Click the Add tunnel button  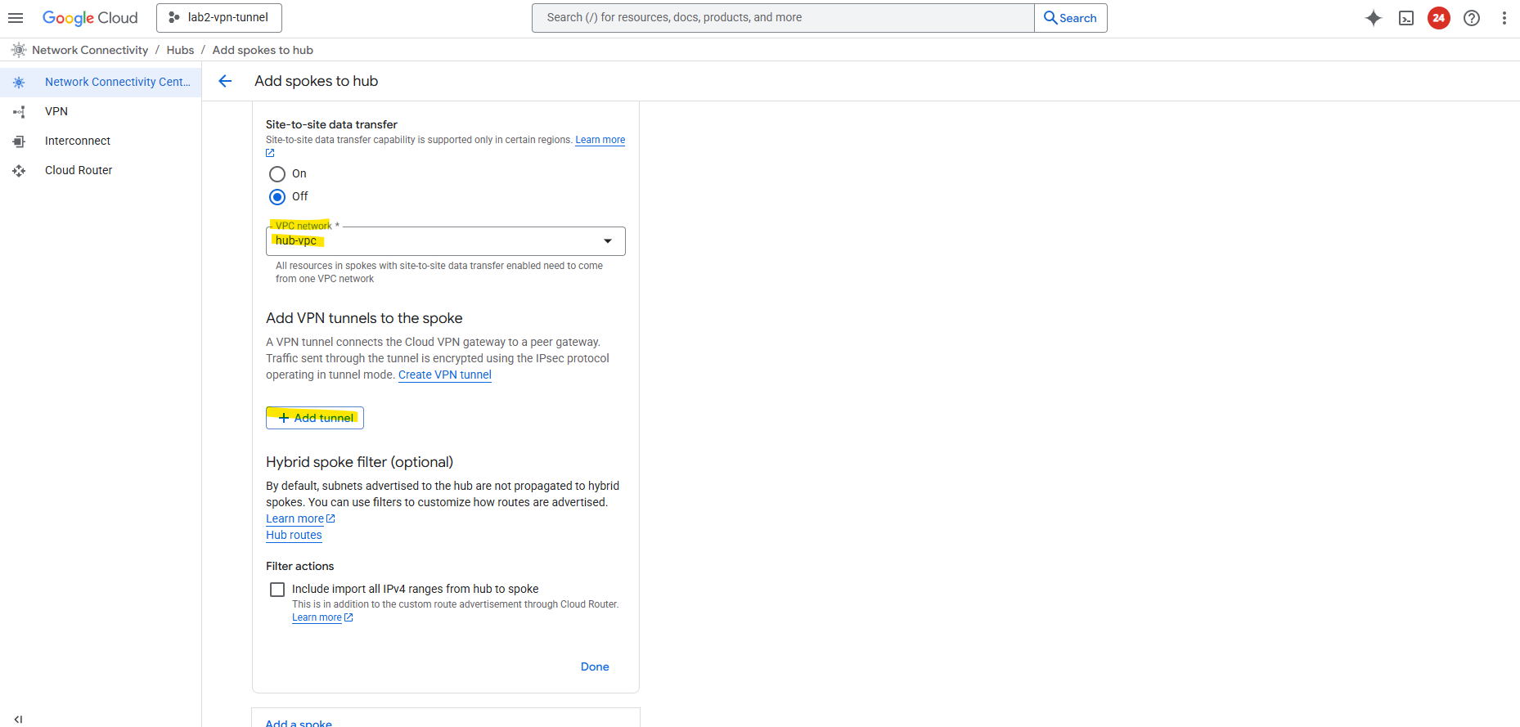pos(315,418)
